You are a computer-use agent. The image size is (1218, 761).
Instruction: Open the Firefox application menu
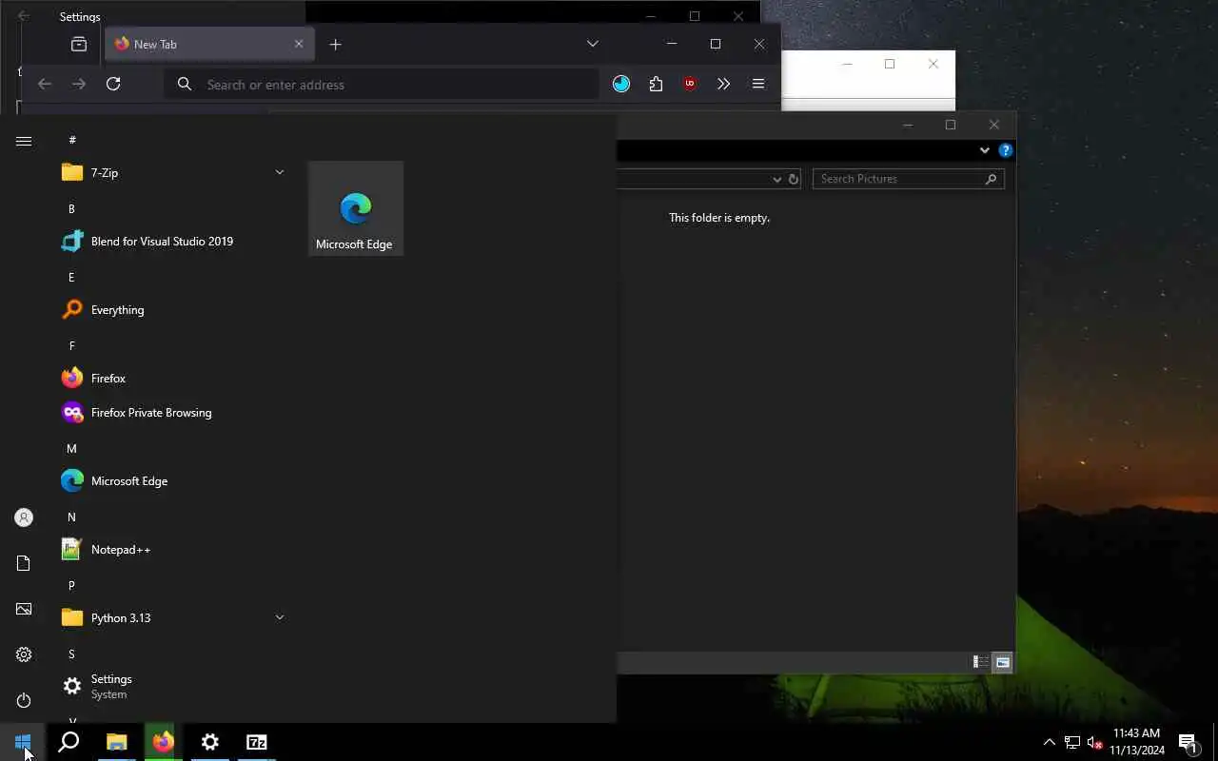tap(758, 85)
